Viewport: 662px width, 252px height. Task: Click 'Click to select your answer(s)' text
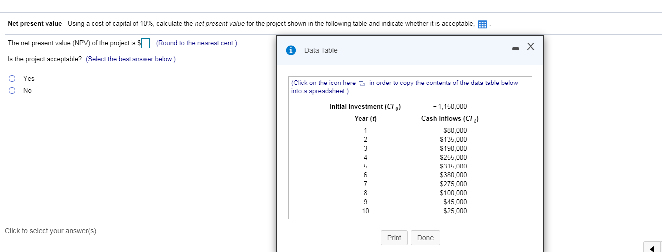[51, 231]
